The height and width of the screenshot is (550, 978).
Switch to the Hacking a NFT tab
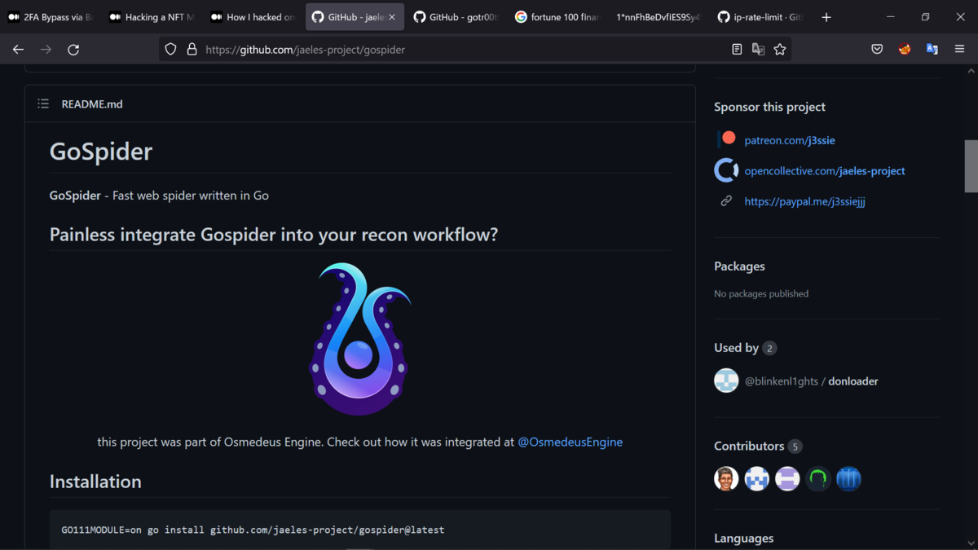152,17
